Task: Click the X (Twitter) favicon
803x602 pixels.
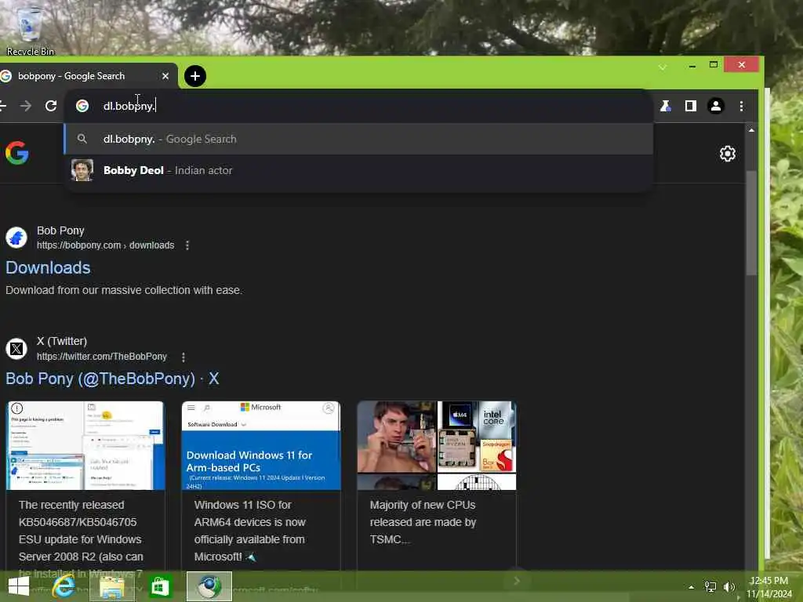Action: [16, 349]
